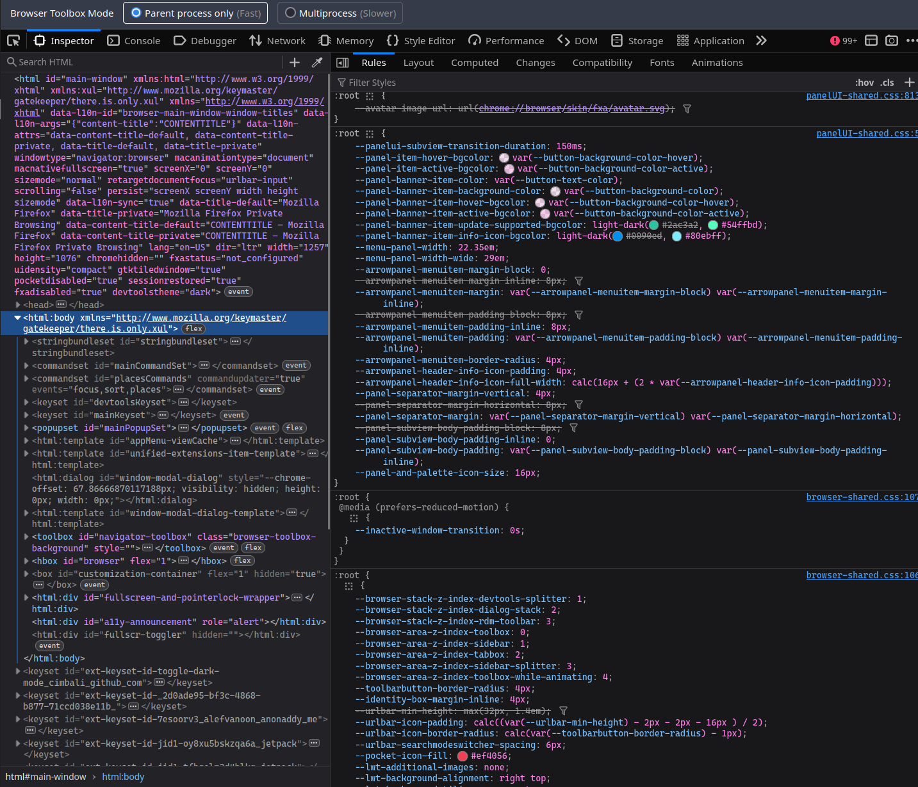Toggle the .cls class panel
Viewport: 918px width, 787px height.
coord(887,82)
